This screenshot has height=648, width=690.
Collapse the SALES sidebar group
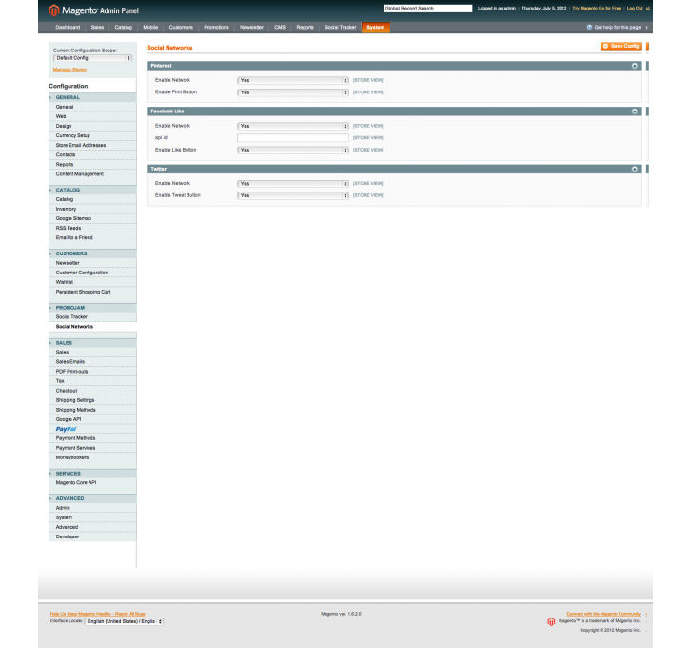(92, 343)
